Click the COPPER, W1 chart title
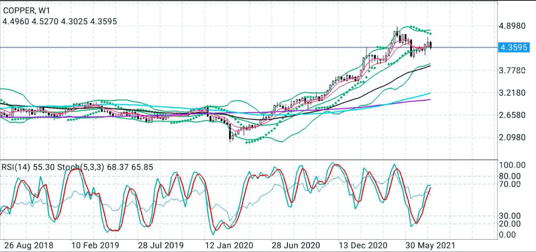Screen dimensions: 536x252 (x=26, y=11)
